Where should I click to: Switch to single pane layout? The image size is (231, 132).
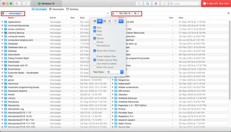coord(116,21)
